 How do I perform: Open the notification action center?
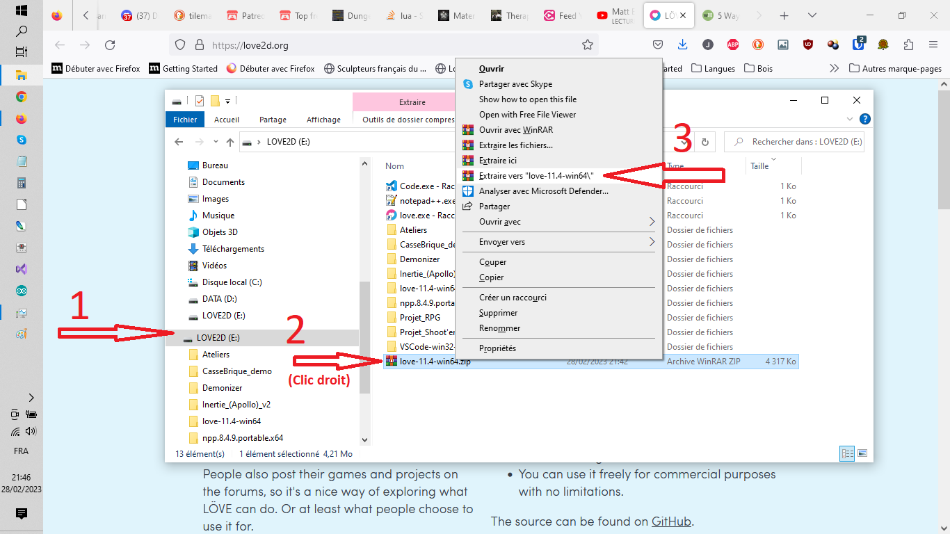pos(21,514)
